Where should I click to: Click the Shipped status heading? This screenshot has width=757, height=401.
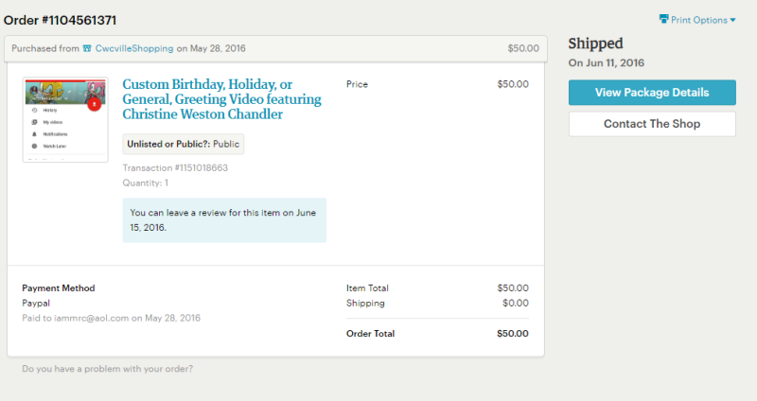[595, 44]
